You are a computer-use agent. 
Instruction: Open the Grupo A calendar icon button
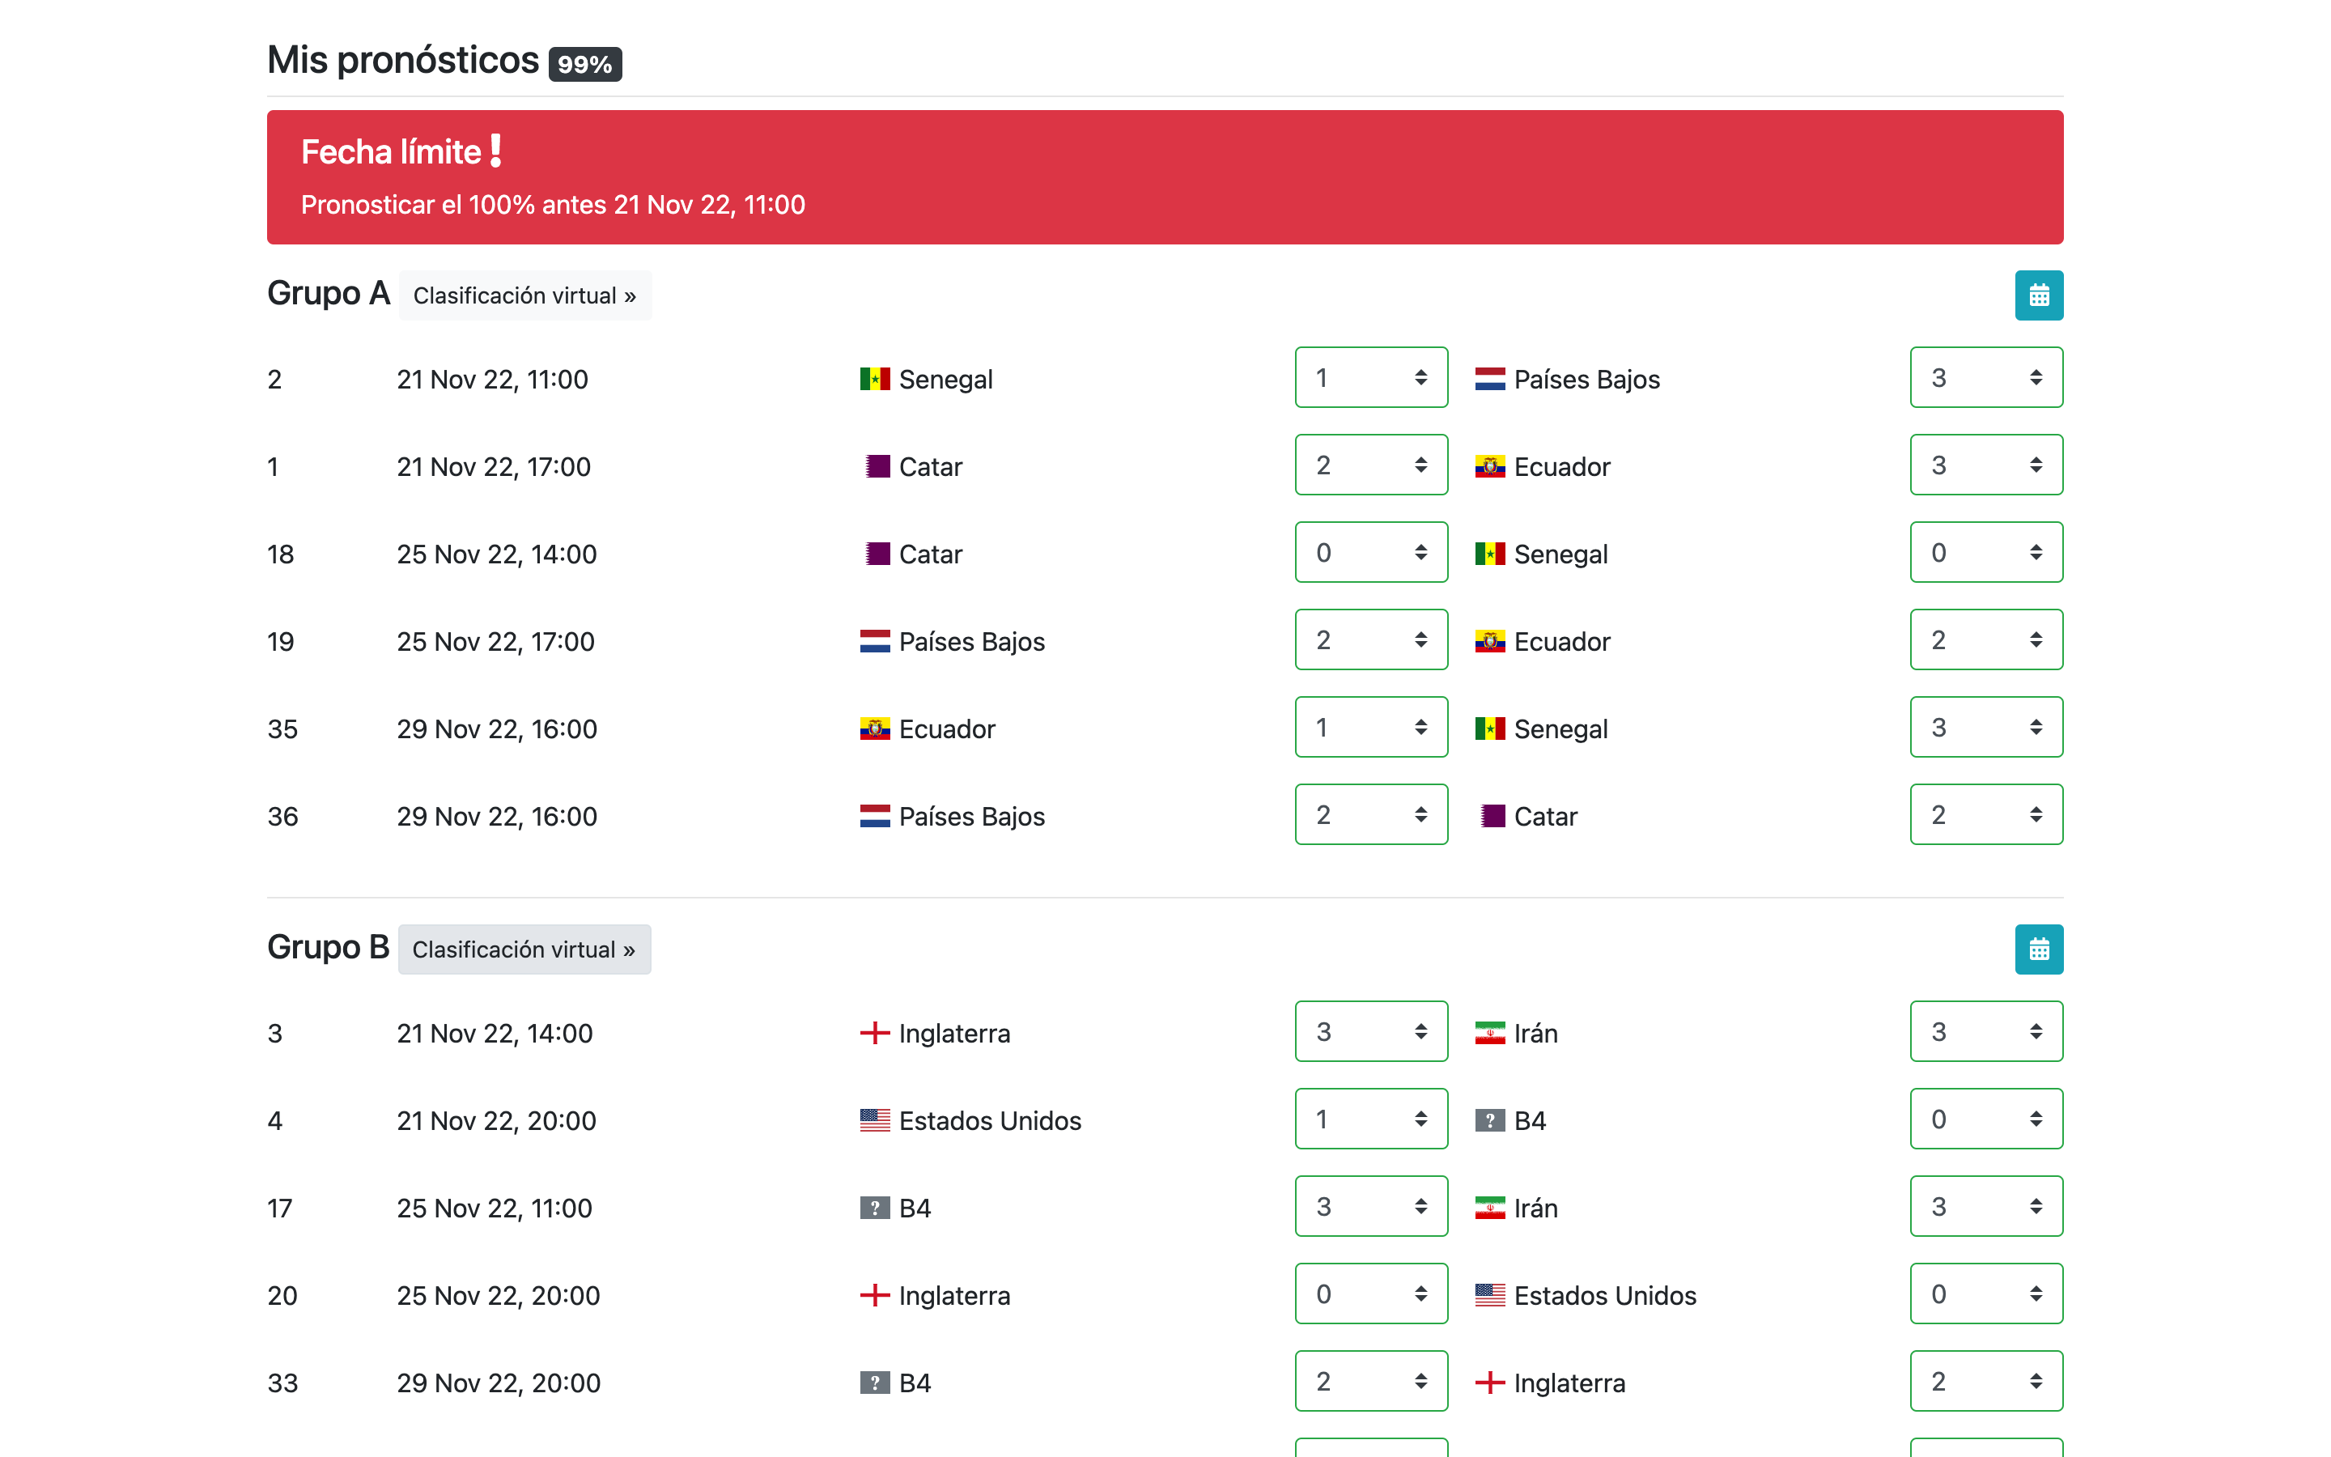click(2038, 295)
